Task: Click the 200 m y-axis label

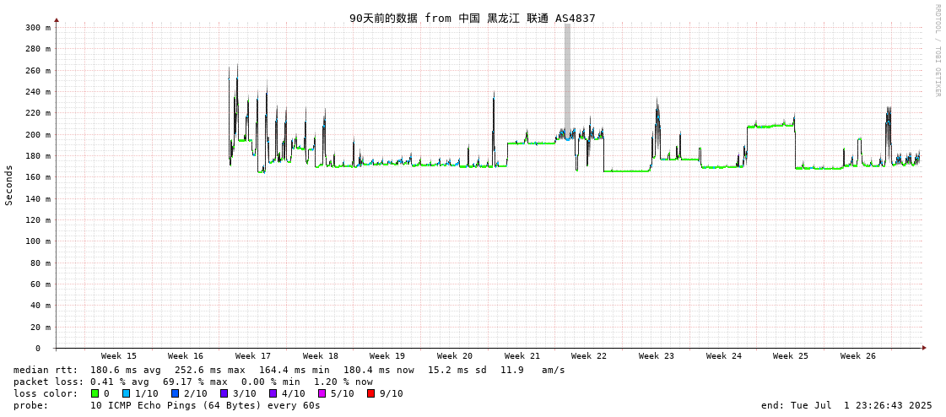Action: [37, 134]
